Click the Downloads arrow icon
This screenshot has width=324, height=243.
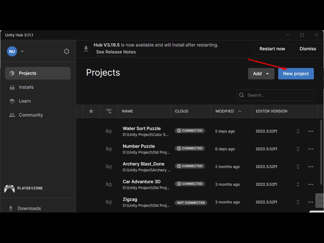pos(11,208)
